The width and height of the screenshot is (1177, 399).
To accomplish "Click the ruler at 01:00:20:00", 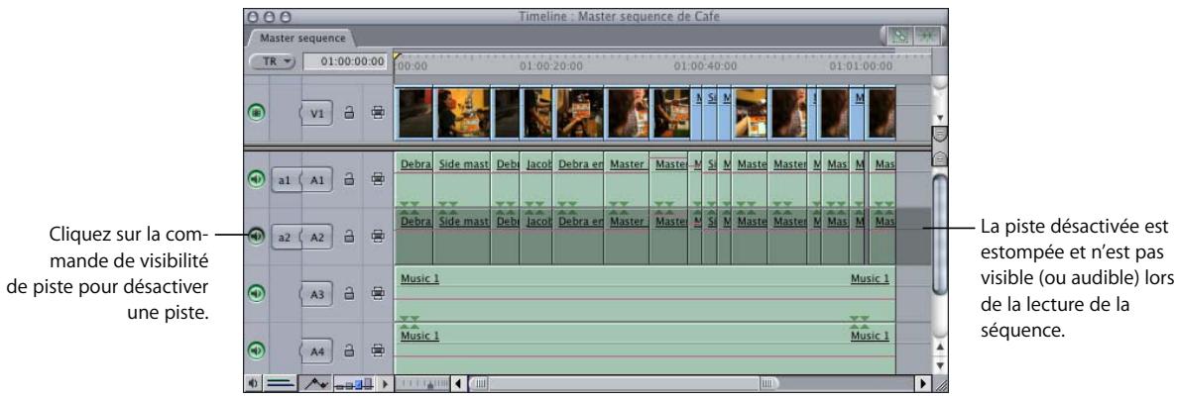I will 550,65.
